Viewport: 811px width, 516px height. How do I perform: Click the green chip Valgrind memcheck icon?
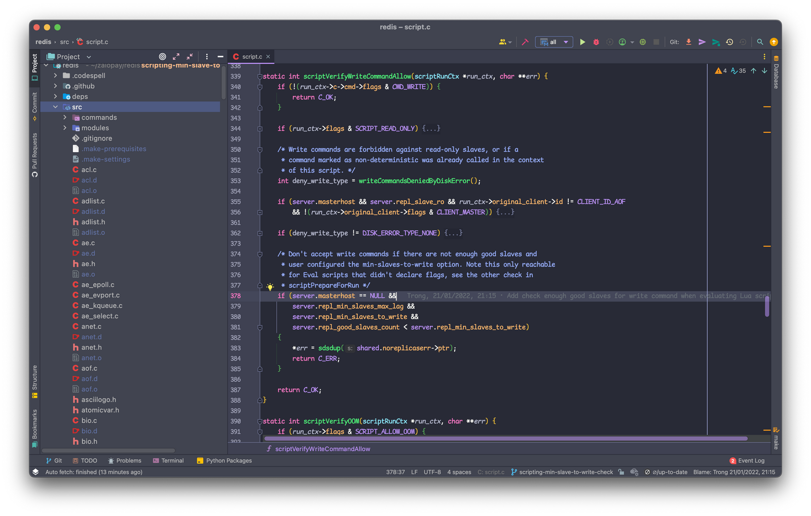[643, 42]
